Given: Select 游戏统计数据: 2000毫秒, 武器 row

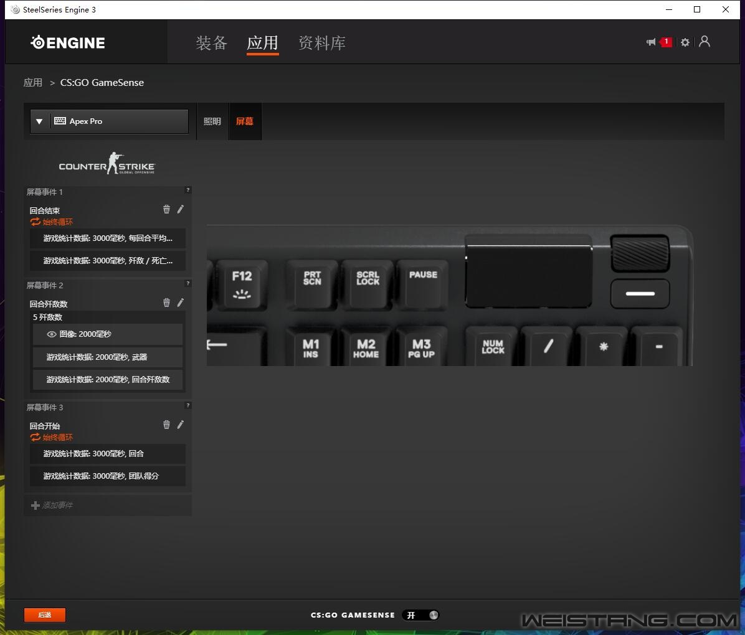Looking at the screenshot, I should tap(107, 357).
